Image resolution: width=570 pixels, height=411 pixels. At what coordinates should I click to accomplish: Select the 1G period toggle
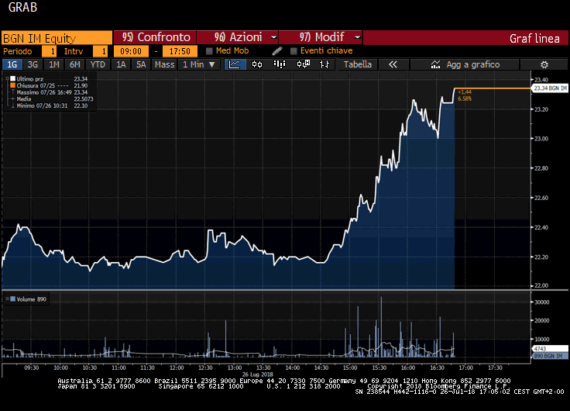[x=12, y=64]
